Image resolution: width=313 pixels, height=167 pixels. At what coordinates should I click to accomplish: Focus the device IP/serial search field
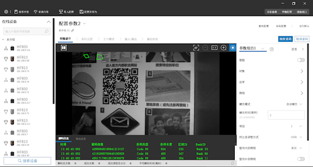pos(27,31)
